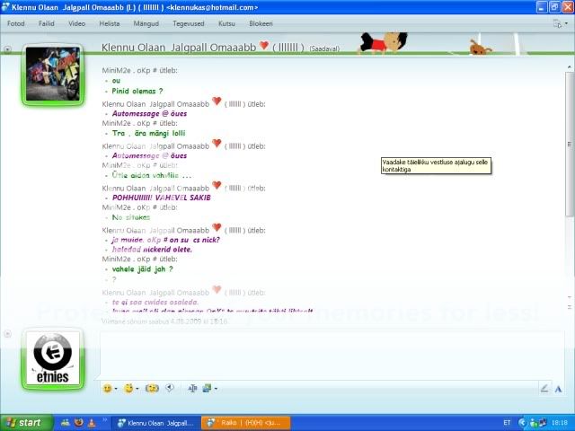The image size is (575, 431).
Task: Open the Windows start menu
Action: 24,422
